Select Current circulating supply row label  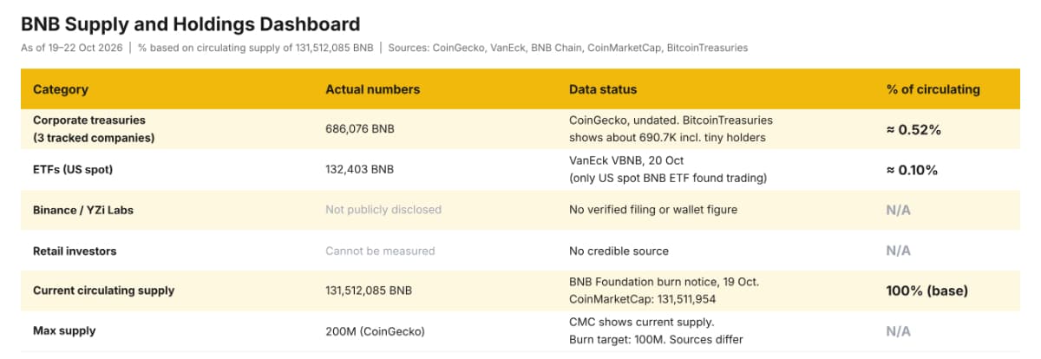pyautogui.click(x=103, y=290)
